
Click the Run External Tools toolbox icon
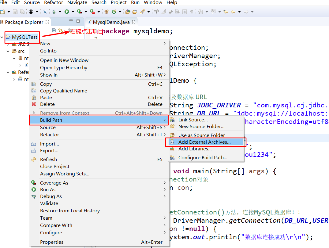point(92,12)
